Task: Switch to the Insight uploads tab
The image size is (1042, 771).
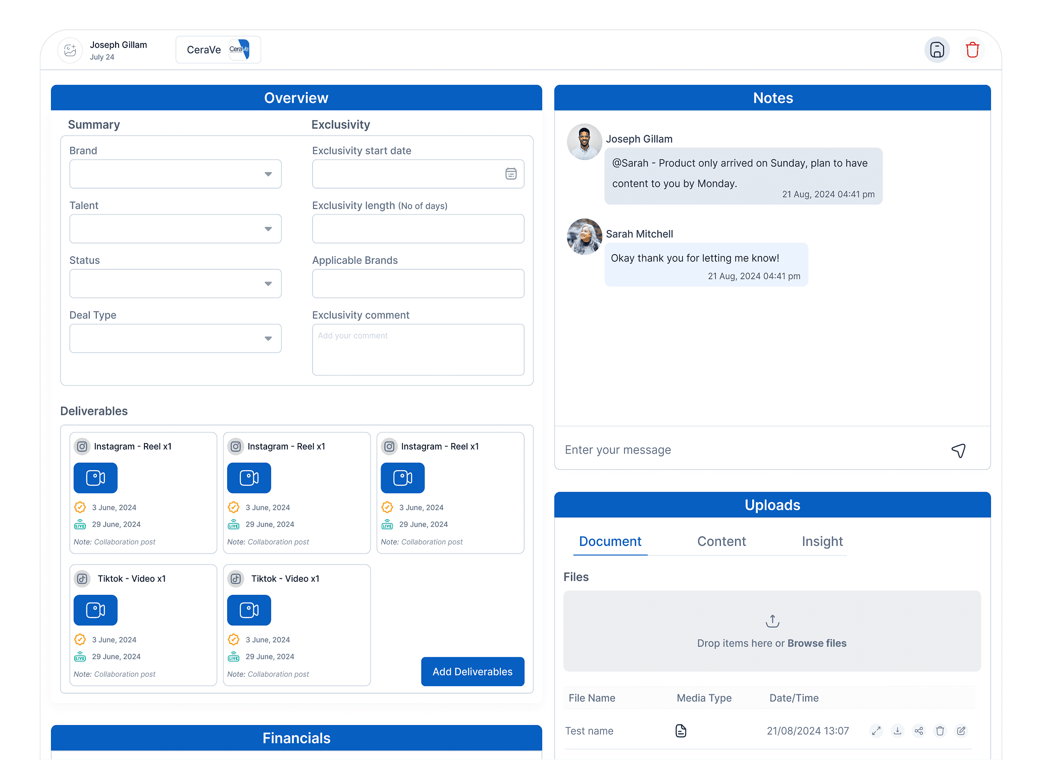Action: coord(822,541)
